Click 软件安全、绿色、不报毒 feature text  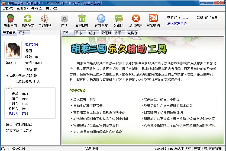tap(162, 99)
